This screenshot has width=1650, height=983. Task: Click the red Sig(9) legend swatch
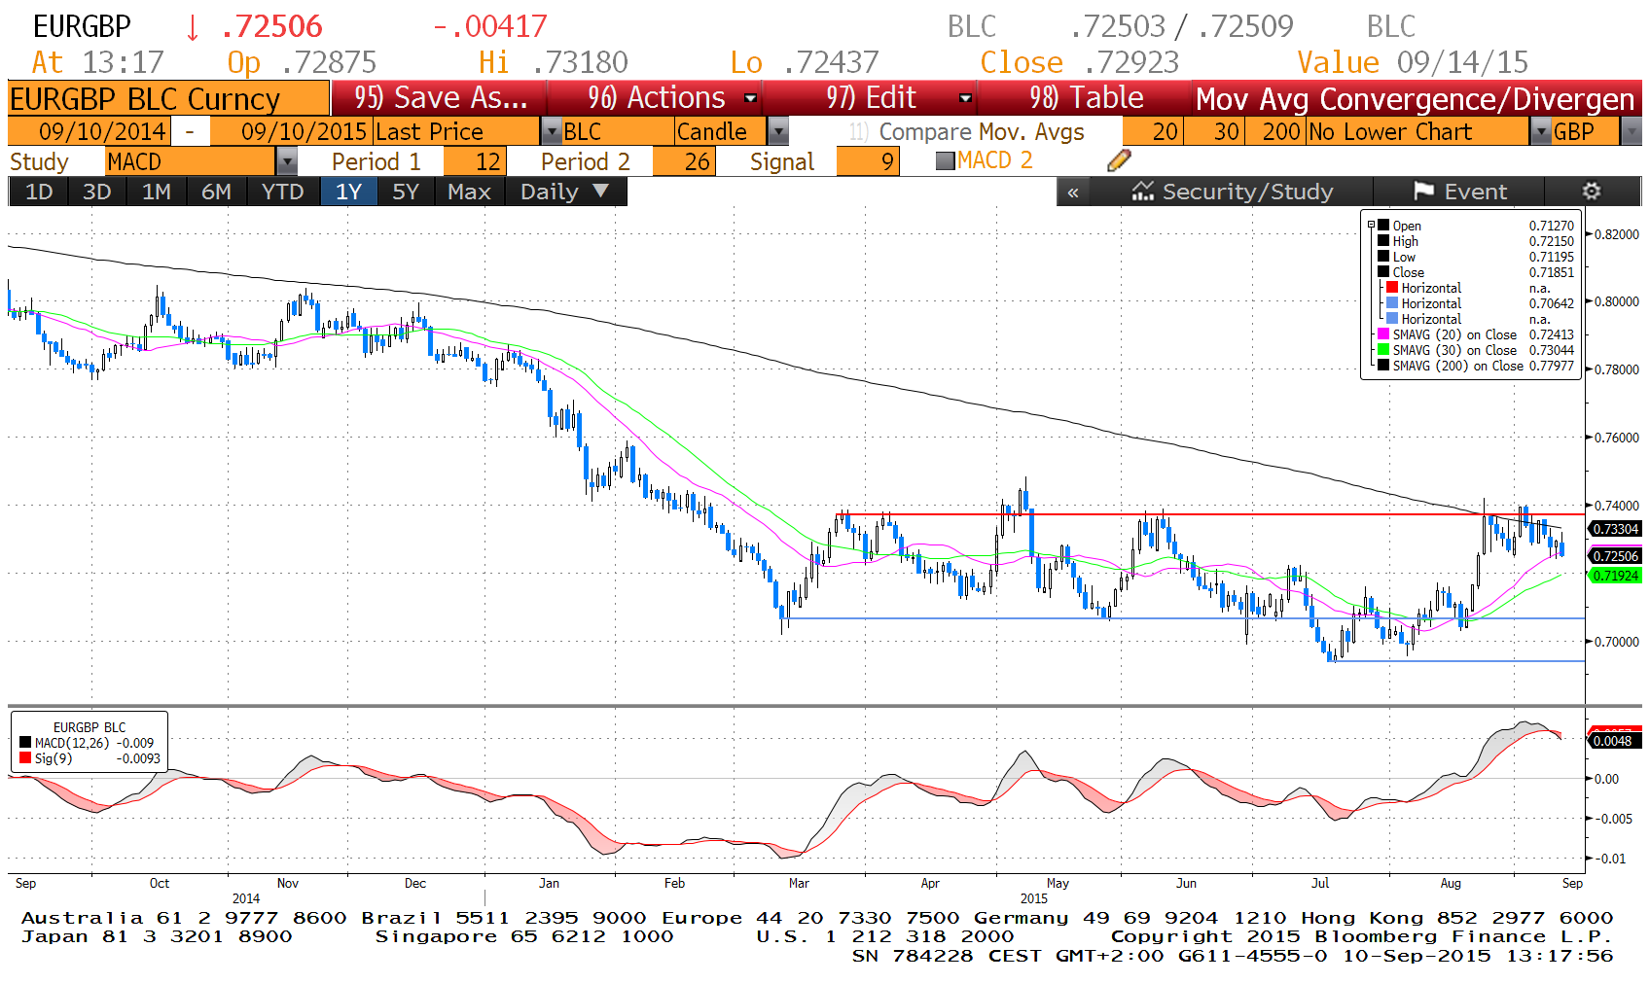(x=25, y=758)
